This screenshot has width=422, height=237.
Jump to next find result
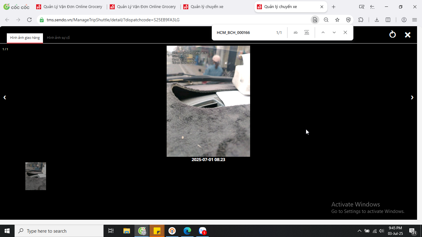click(x=334, y=32)
